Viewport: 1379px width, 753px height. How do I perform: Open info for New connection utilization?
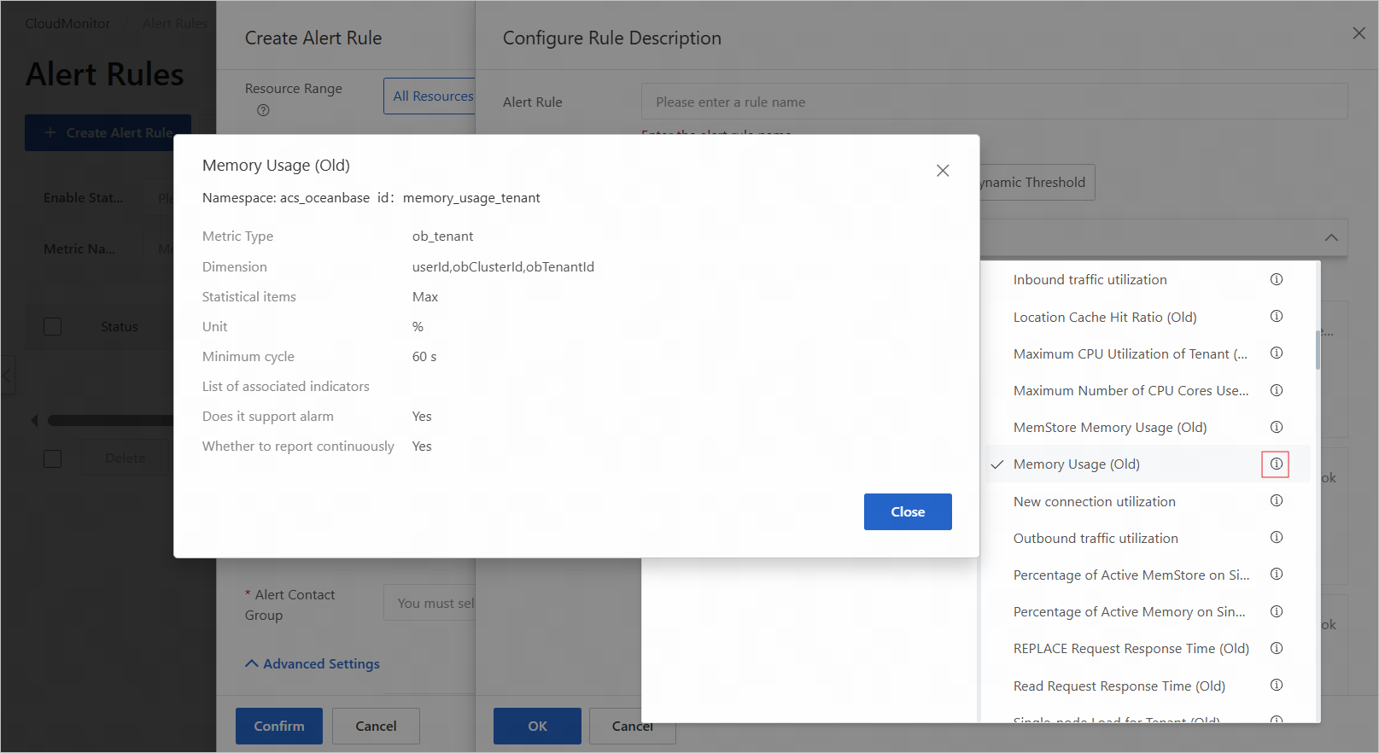coord(1277,500)
